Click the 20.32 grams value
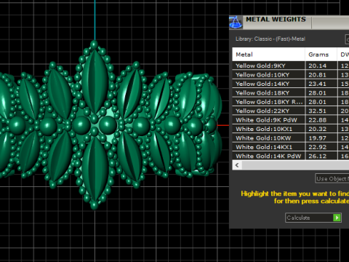Image resolution: width=349 pixels, height=262 pixels. pos(317,129)
